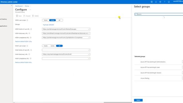Click the MDM terms of use URL field
The height and width of the screenshot is (103, 183).
pyautogui.click(x=66, y=29)
